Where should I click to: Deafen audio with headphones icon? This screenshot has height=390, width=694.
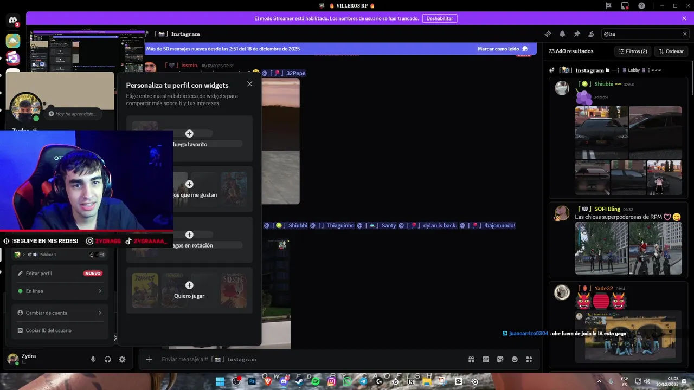click(107, 359)
